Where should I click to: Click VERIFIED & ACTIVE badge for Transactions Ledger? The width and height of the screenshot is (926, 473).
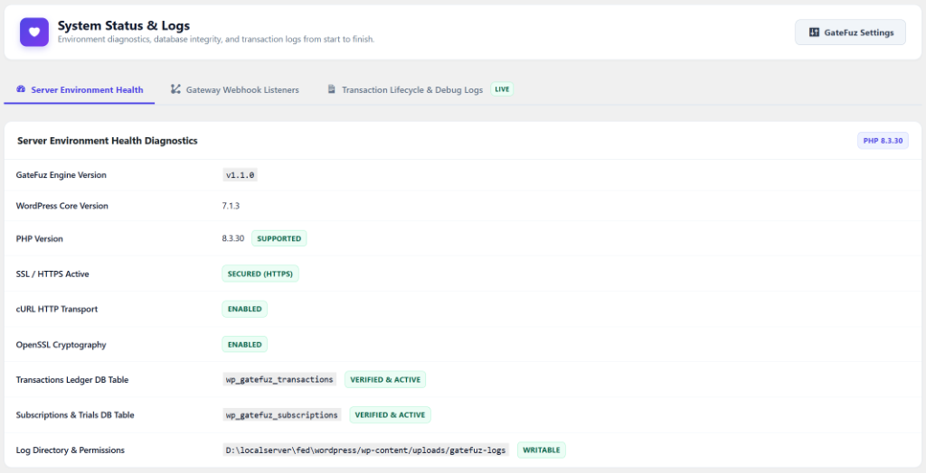[385, 380]
